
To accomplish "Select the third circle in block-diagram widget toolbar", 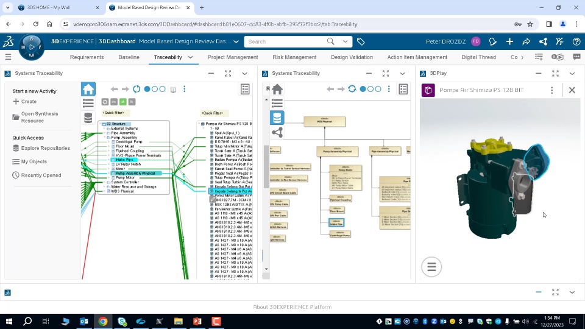I will (378, 89).
